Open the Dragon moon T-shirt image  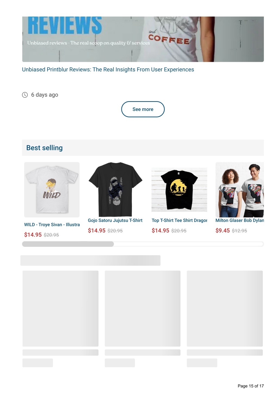(179, 190)
